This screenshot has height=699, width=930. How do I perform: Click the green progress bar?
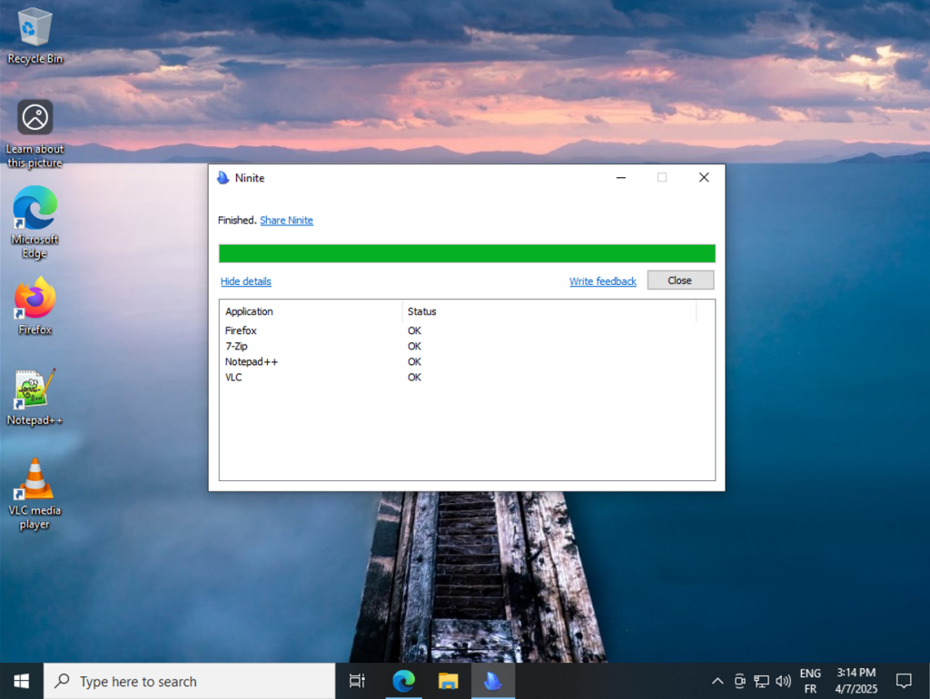point(467,253)
